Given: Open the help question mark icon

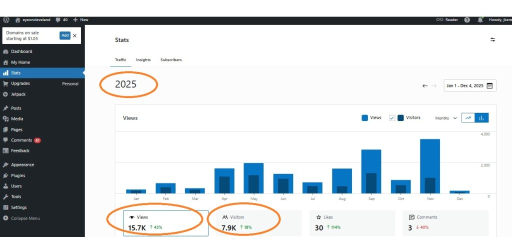Looking at the screenshot, I should click(x=467, y=20).
